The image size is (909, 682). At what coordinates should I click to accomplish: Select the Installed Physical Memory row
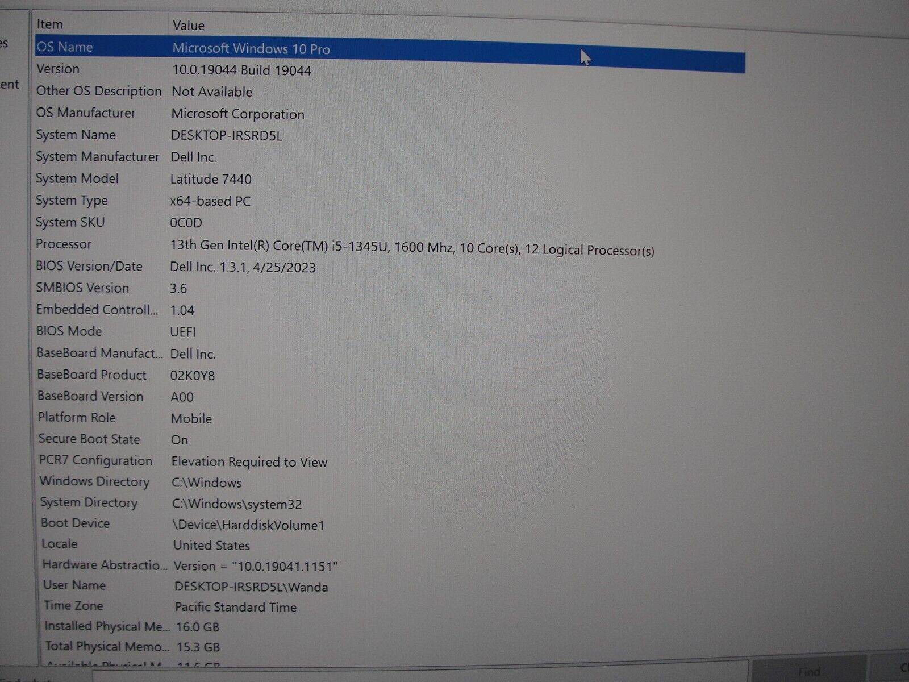tap(107, 626)
